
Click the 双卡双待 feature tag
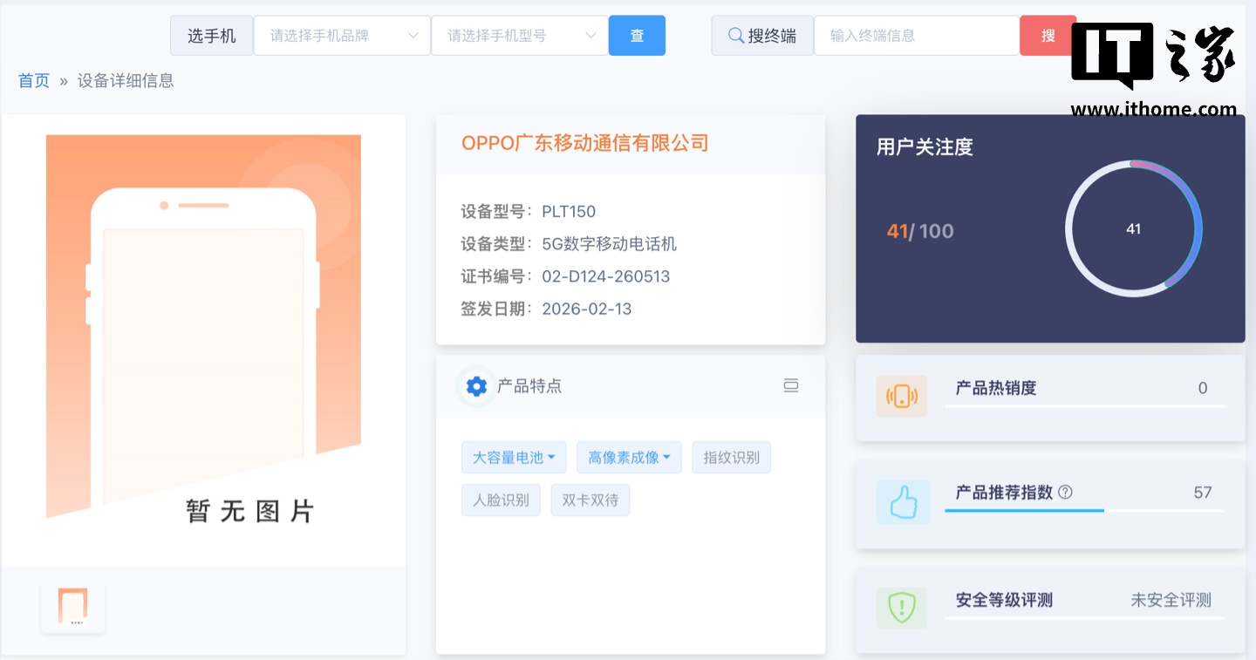(x=590, y=500)
